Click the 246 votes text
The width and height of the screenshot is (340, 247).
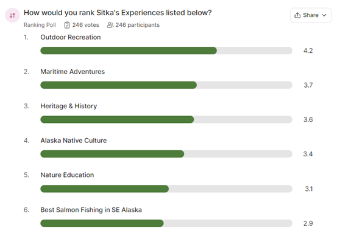click(x=86, y=25)
